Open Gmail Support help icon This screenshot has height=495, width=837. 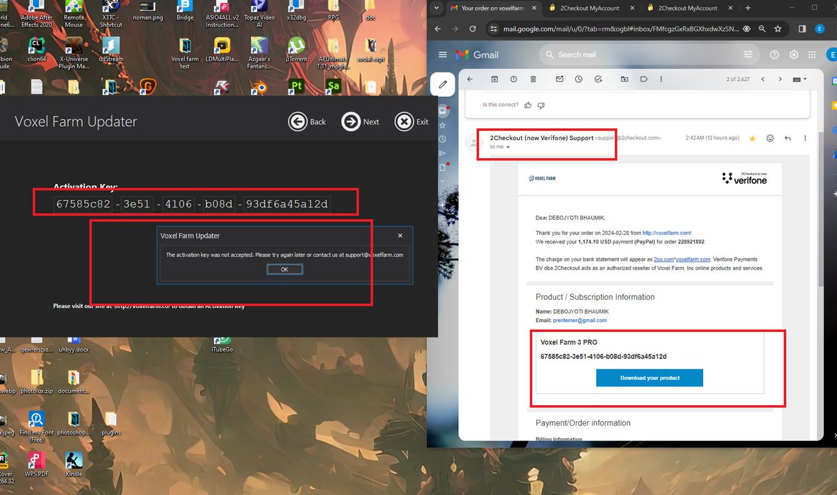[x=774, y=54]
